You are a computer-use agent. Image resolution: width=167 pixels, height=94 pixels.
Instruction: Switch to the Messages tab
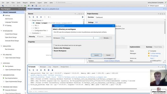click(x=43, y=67)
